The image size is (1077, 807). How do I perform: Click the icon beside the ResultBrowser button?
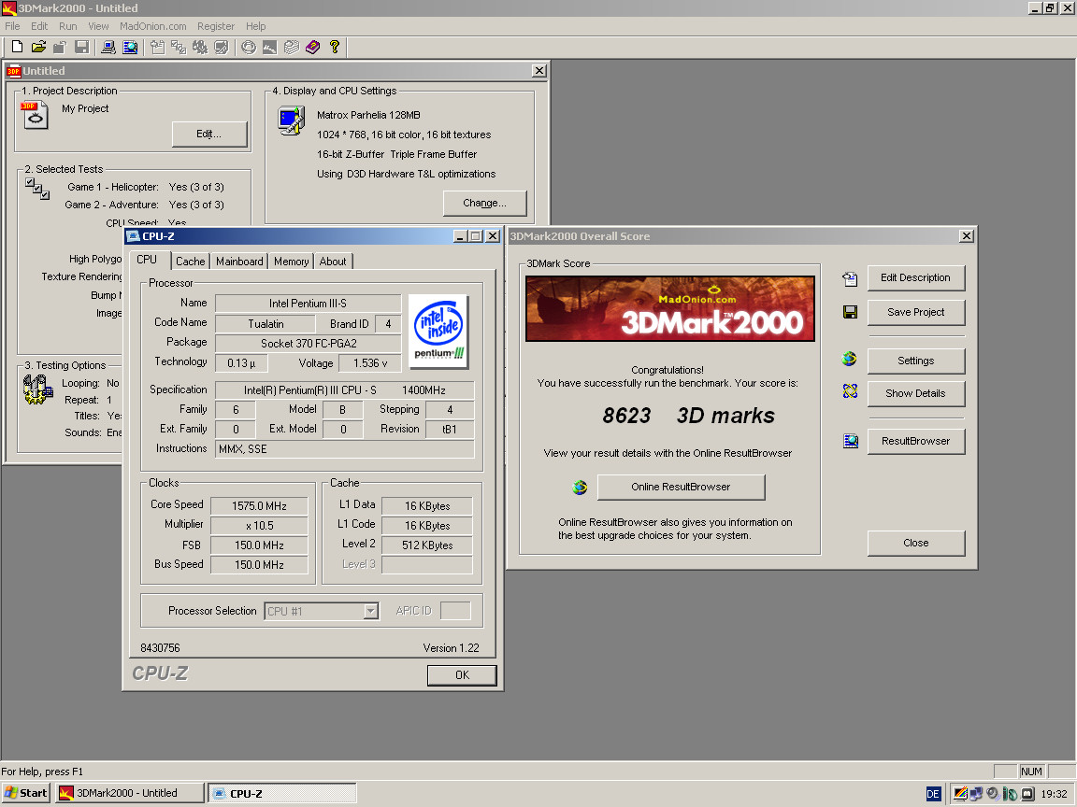pyautogui.click(x=851, y=441)
